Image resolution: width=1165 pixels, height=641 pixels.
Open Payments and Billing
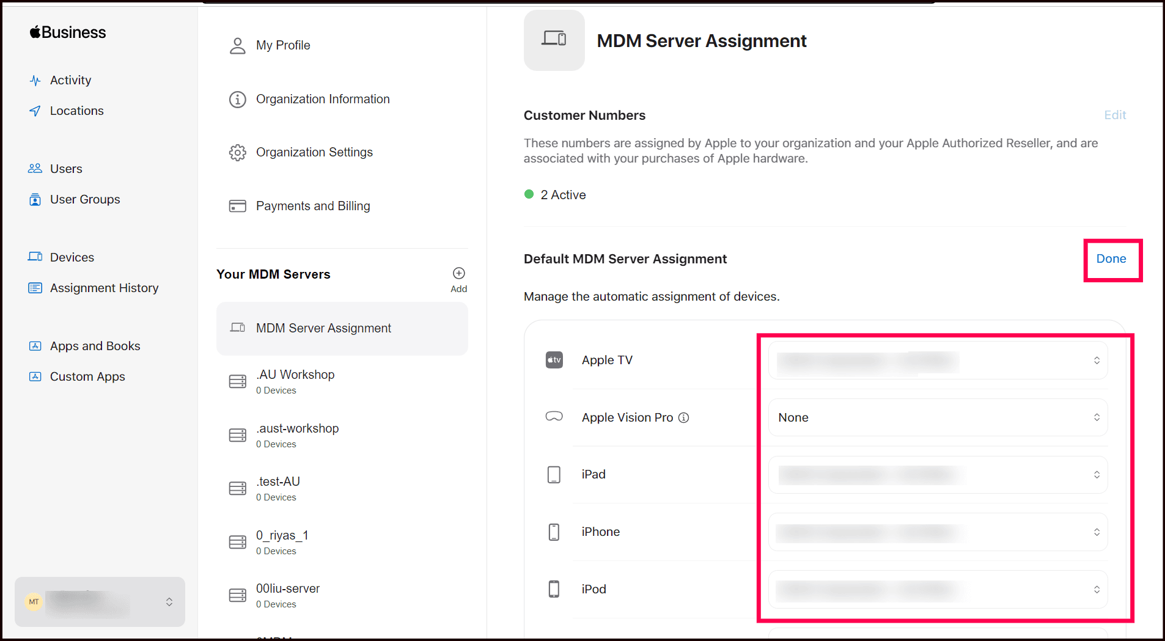click(x=313, y=207)
